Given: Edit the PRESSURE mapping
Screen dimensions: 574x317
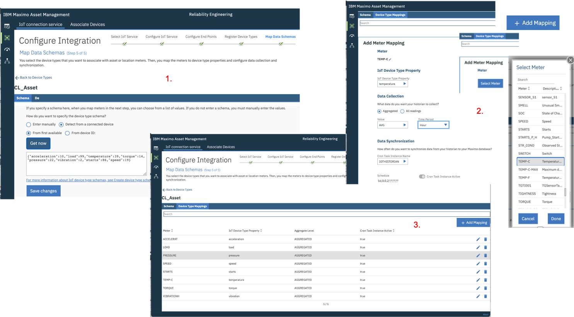Looking at the screenshot, I should coord(478,255).
